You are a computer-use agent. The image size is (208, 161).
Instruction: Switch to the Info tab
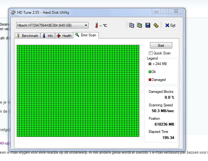click(48, 36)
